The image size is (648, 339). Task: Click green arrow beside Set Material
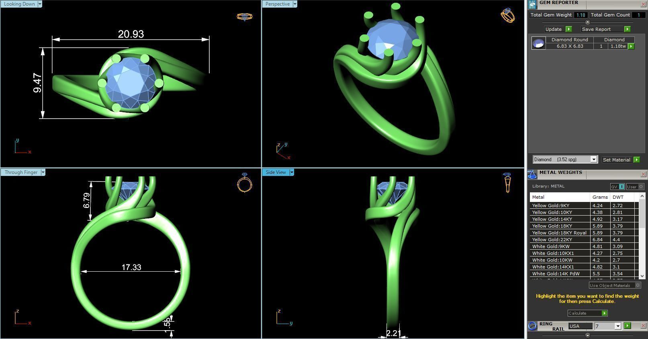(636, 160)
